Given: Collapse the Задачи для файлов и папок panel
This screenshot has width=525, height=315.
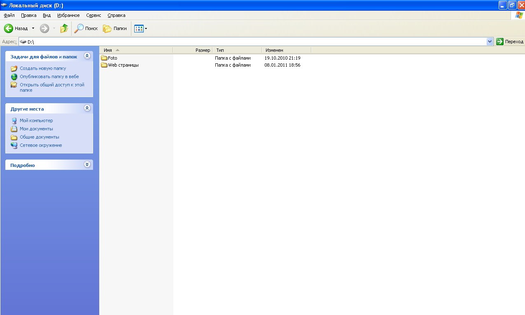Looking at the screenshot, I should click(x=87, y=56).
